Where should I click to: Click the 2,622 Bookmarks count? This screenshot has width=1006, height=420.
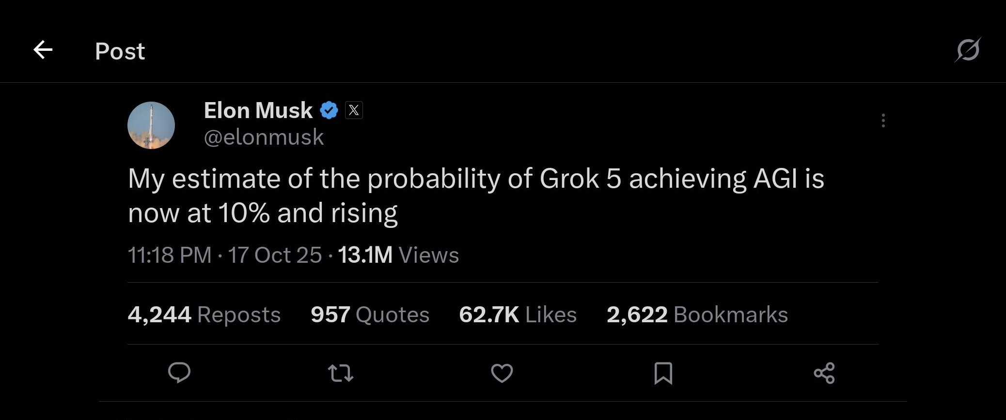tap(697, 315)
